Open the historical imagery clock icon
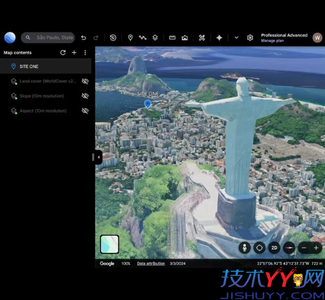Image resolution: width=325 pixels, height=300 pixels. [x=113, y=38]
